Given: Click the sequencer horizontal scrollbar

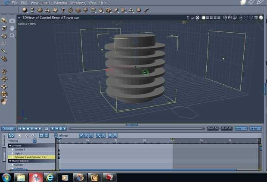Looking at the screenshot, I should click(x=148, y=170).
